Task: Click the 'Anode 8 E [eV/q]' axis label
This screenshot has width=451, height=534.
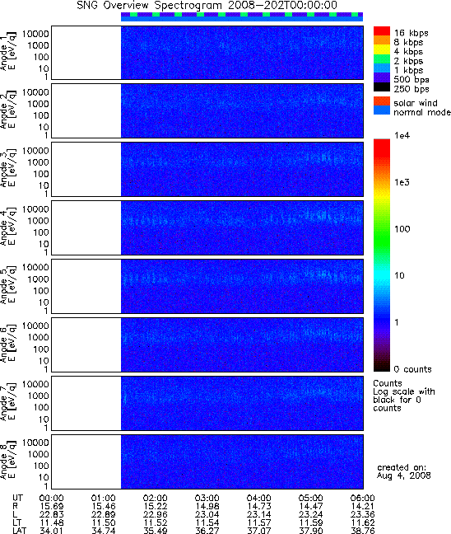Action: click(8, 461)
